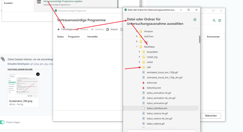Open help in file selection dialog
The width and height of the screenshot is (243, 132).
pyautogui.click(x=195, y=20)
